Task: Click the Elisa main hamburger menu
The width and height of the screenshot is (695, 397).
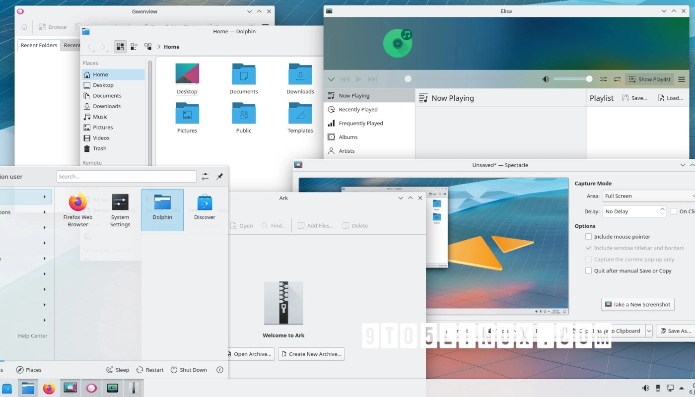Action: coord(682,79)
